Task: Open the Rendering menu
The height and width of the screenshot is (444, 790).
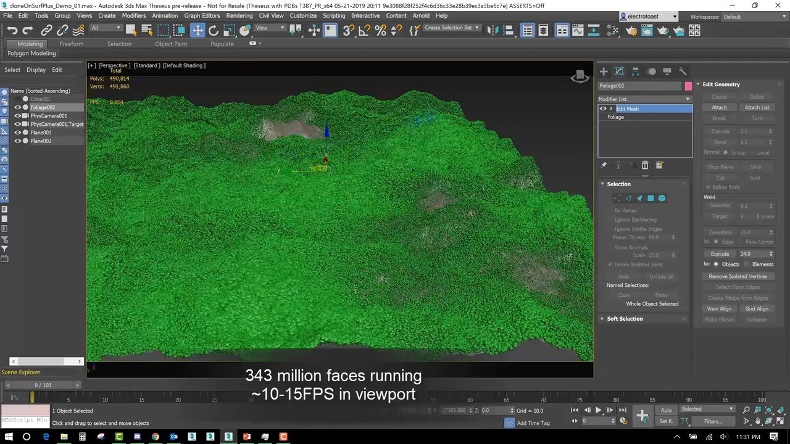Action: (x=239, y=15)
